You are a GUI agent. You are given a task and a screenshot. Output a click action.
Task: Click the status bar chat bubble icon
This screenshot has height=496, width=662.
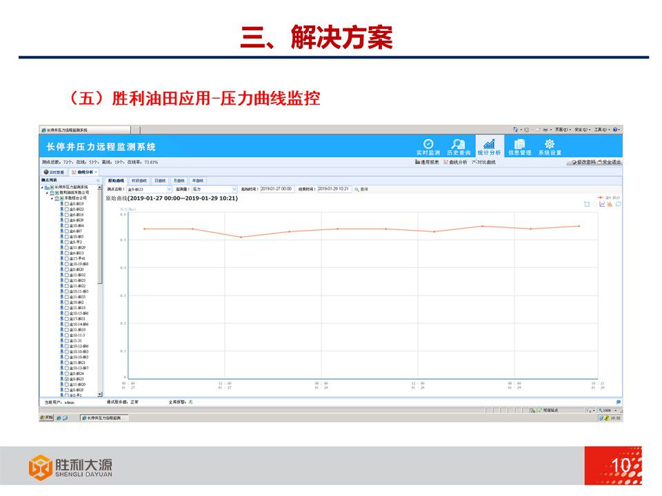click(x=619, y=402)
